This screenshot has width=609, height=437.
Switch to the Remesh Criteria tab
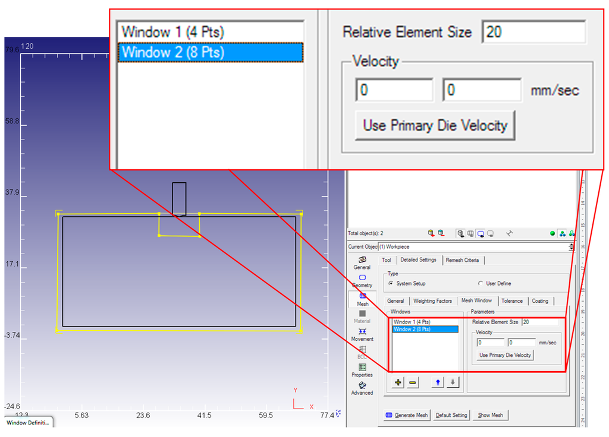462,260
